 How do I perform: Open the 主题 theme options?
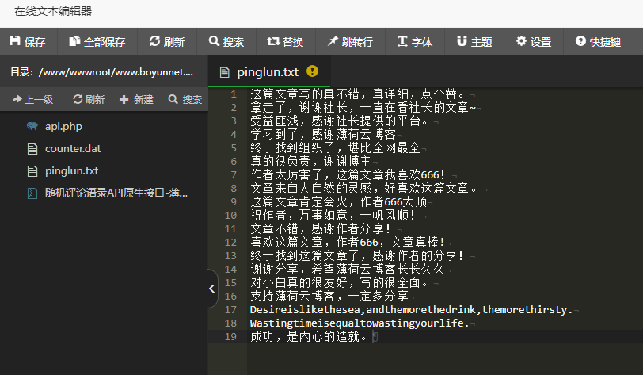click(x=474, y=41)
